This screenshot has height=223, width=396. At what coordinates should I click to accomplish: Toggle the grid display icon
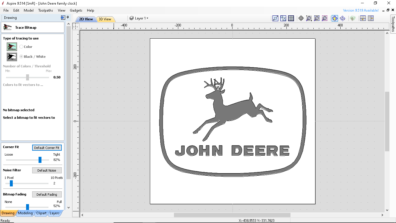click(x=291, y=18)
